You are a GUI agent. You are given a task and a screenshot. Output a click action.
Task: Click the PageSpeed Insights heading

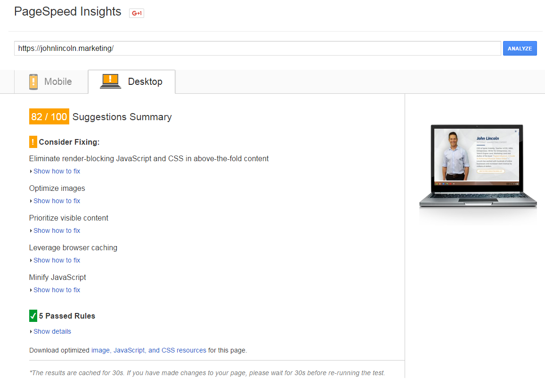coord(67,11)
